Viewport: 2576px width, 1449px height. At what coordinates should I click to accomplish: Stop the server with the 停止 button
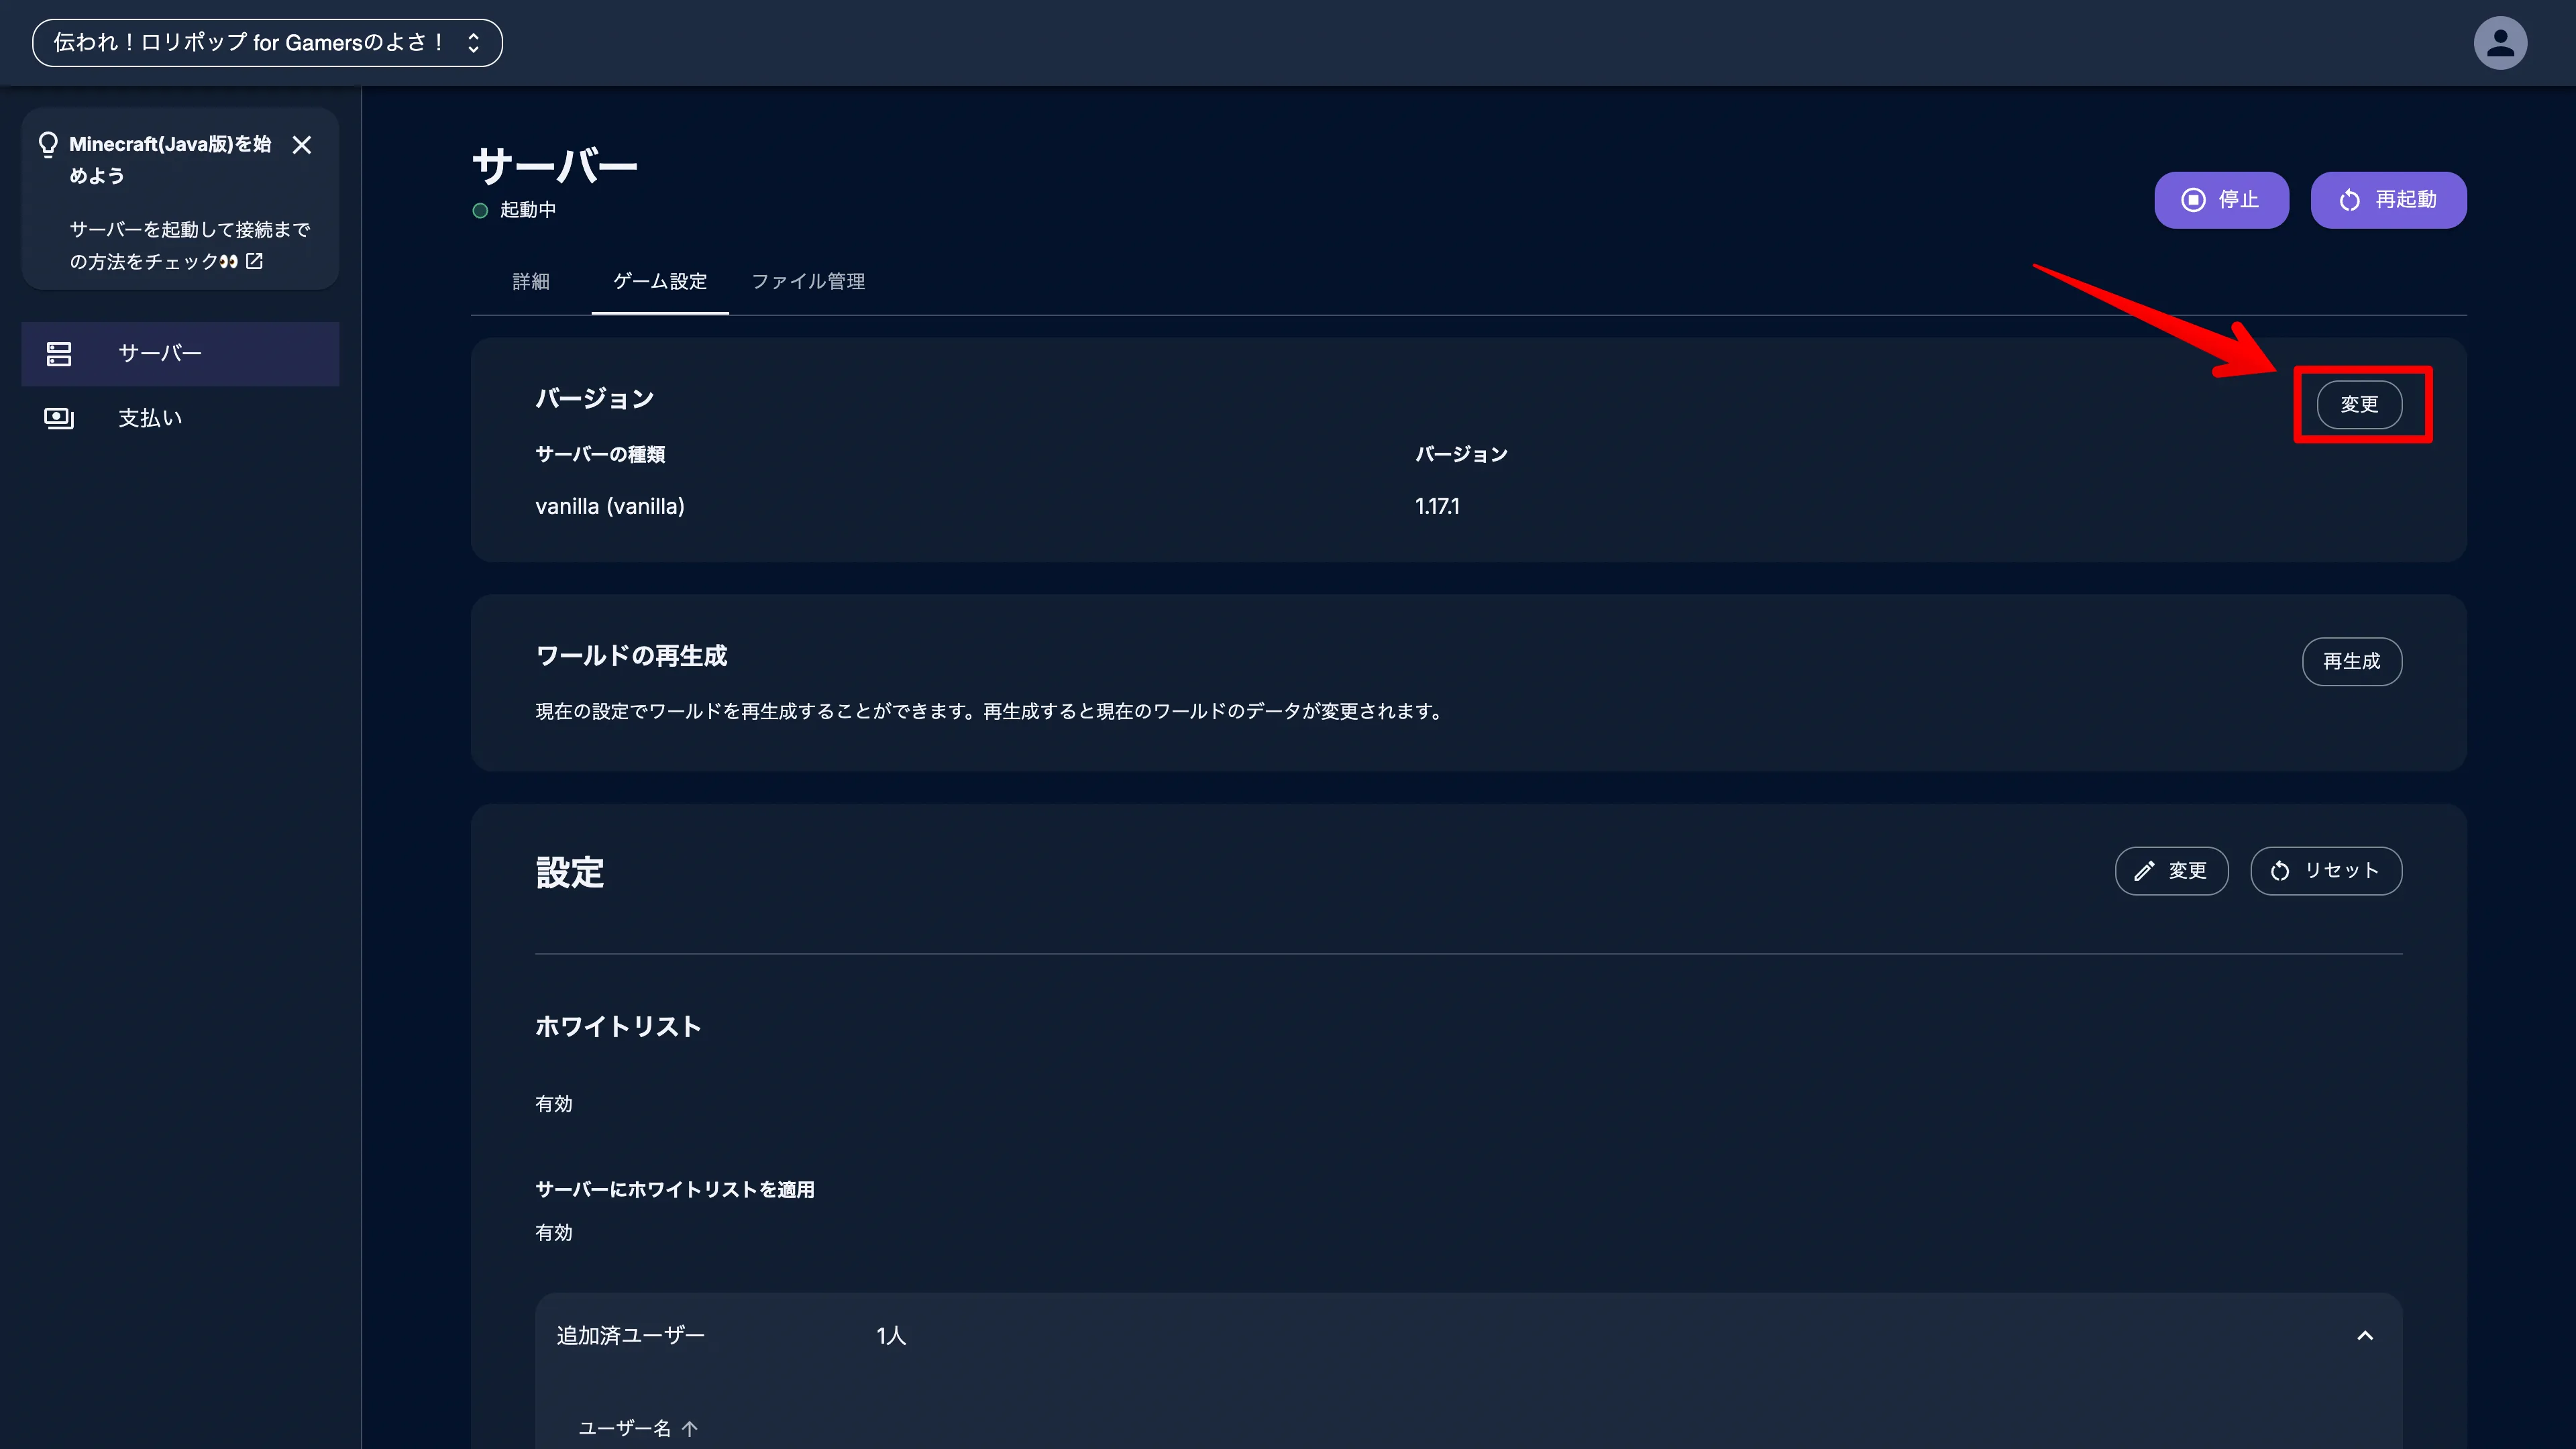pos(2221,200)
